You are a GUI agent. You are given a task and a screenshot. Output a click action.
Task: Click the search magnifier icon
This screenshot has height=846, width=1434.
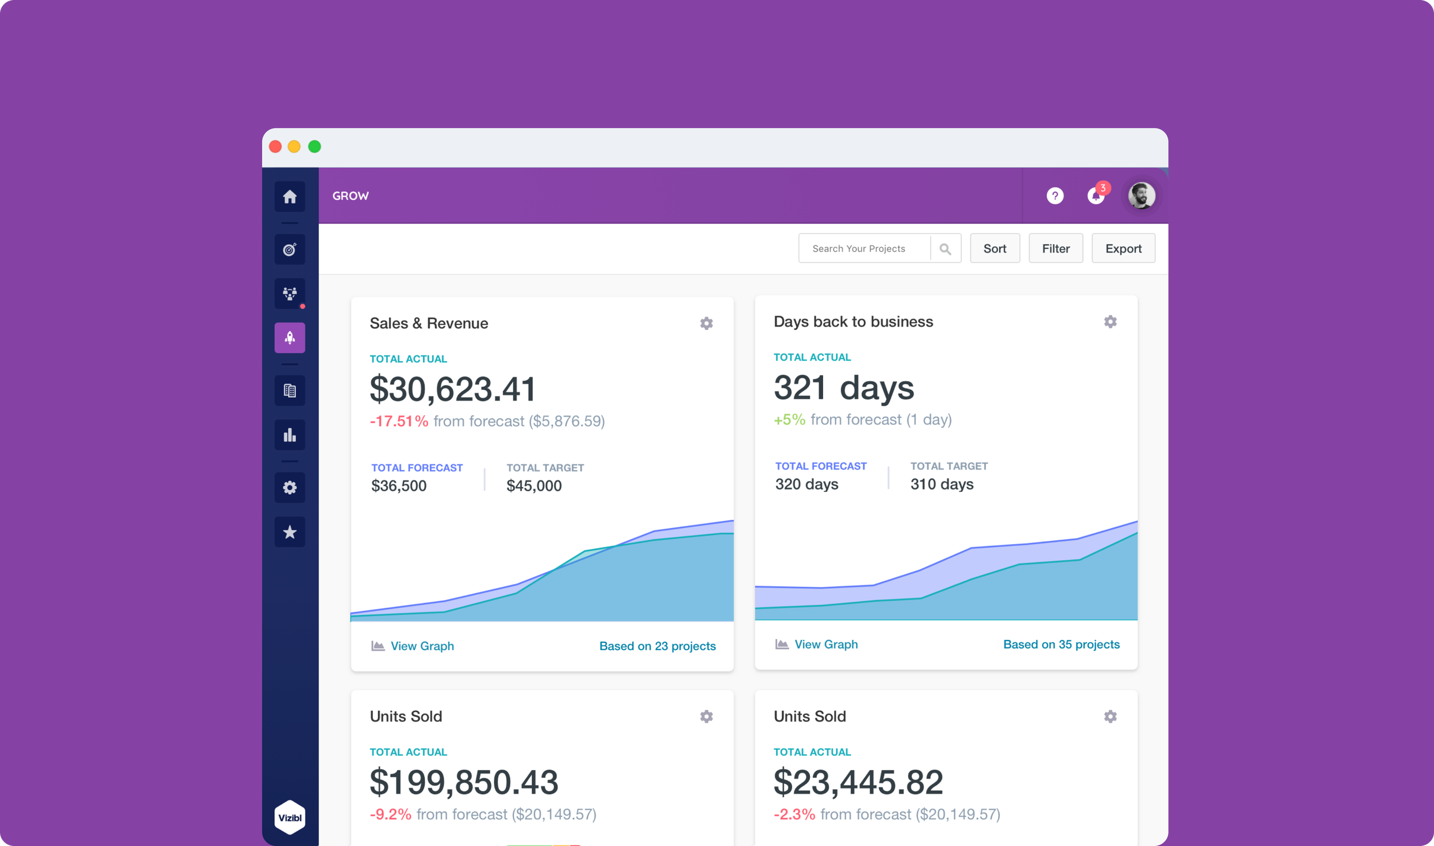(945, 249)
